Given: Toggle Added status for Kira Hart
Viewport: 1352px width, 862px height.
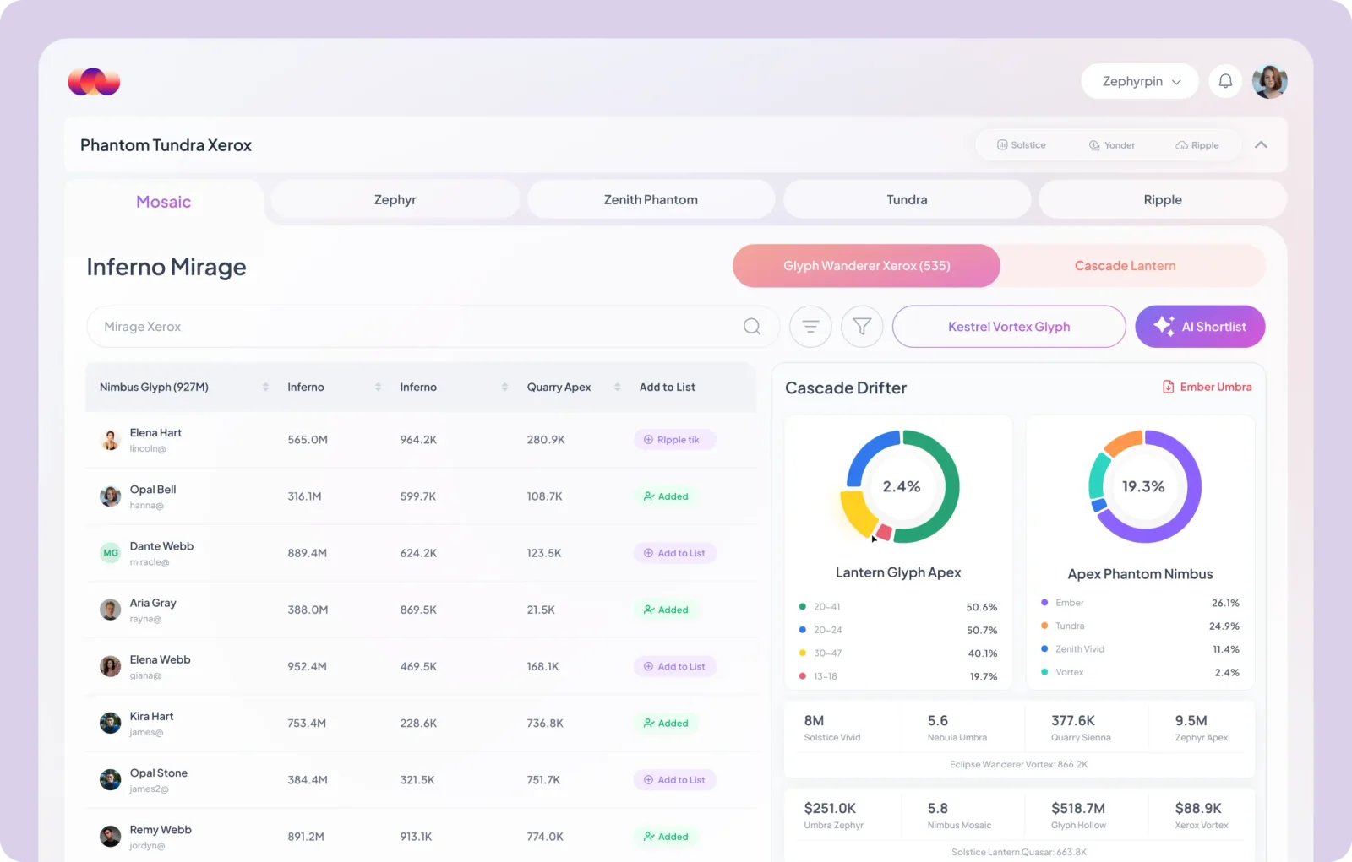Looking at the screenshot, I should tap(666, 723).
